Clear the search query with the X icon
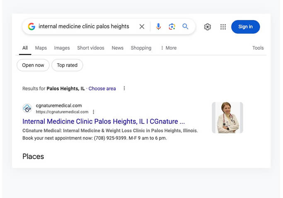This screenshot has width=283, height=198. [x=142, y=27]
